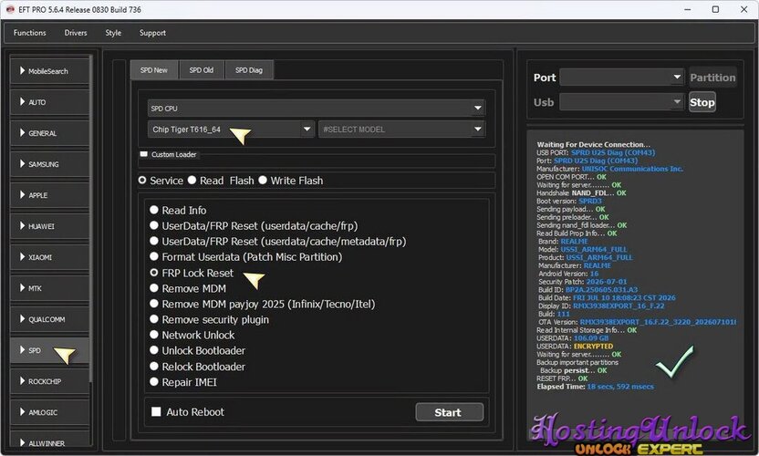This screenshot has height=456, width=759.
Task: Click the Stop button
Action: click(702, 102)
